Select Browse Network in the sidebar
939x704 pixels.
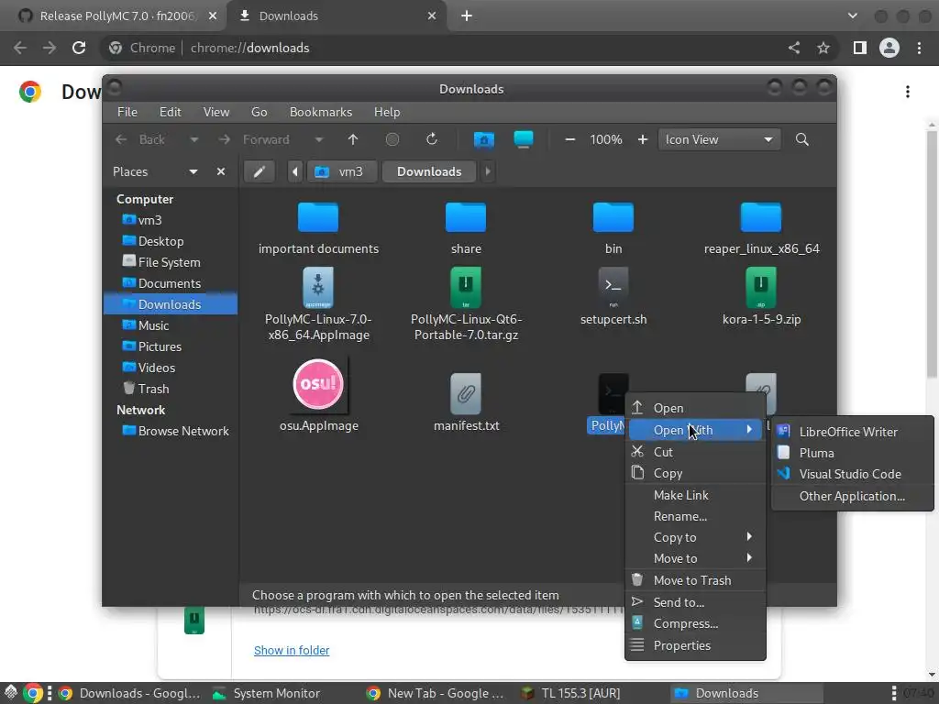pos(176,431)
